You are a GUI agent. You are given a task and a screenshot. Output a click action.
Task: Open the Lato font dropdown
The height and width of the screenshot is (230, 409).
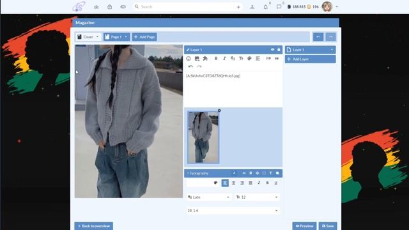coord(209,197)
